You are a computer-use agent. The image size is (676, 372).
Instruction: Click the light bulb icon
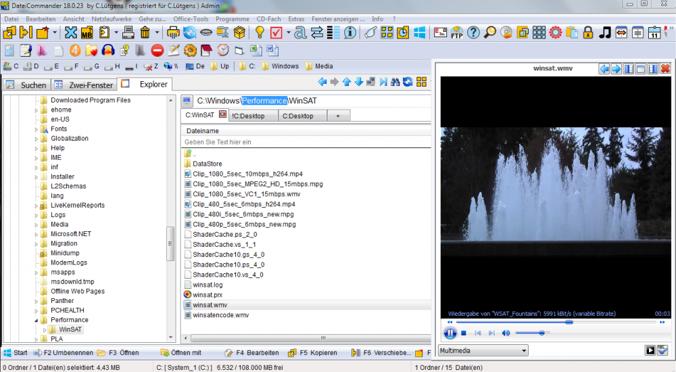(x=260, y=32)
